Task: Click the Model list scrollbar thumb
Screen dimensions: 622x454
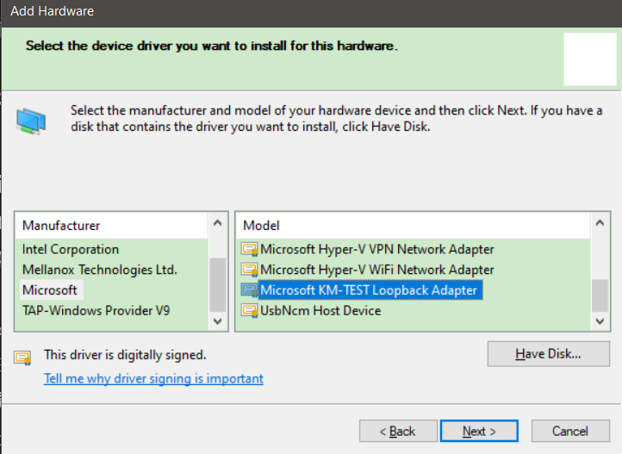Action: (x=599, y=293)
